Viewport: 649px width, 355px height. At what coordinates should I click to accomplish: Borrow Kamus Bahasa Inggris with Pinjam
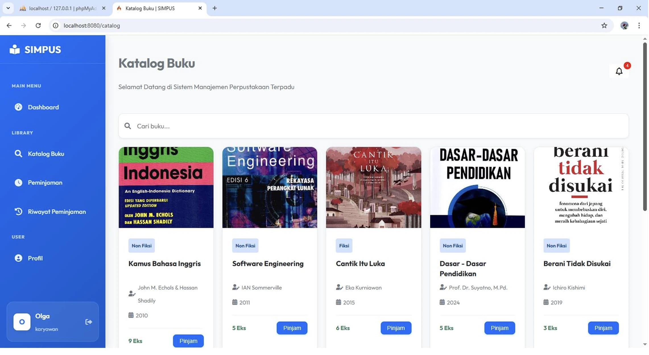[x=188, y=341]
